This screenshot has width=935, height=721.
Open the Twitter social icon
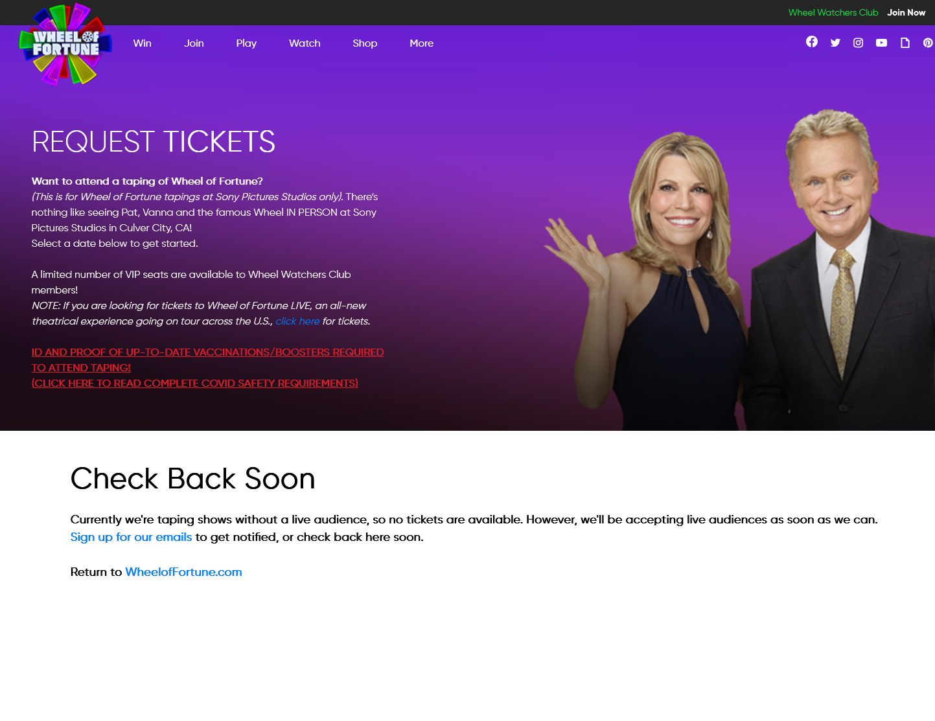click(835, 43)
